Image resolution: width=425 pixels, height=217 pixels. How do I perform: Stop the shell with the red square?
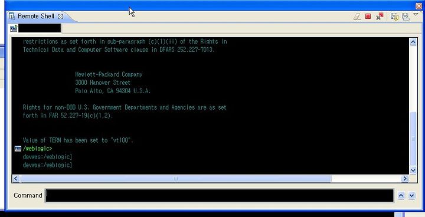click(368, 17)
